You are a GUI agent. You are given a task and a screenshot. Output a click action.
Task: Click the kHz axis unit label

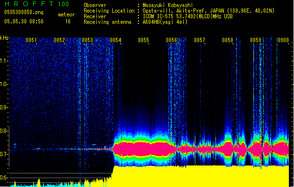pyautogui.click(x=4, y=38)
